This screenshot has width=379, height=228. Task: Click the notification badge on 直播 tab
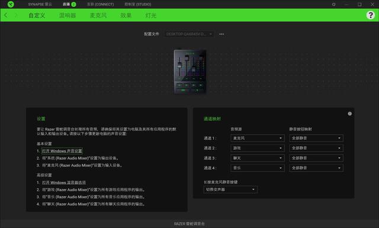click(73, 4)
